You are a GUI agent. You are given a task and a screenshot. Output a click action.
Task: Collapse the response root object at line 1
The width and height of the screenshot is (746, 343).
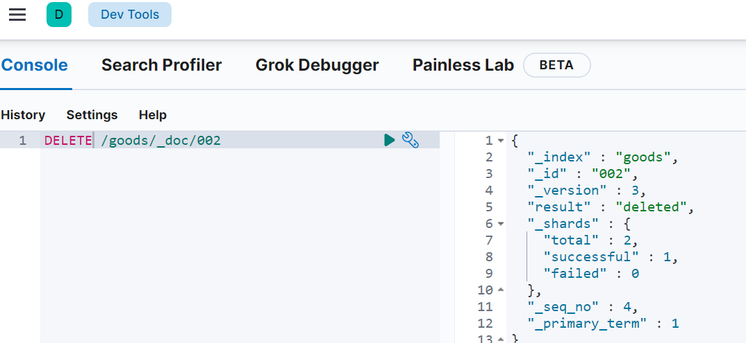point(502,141)
